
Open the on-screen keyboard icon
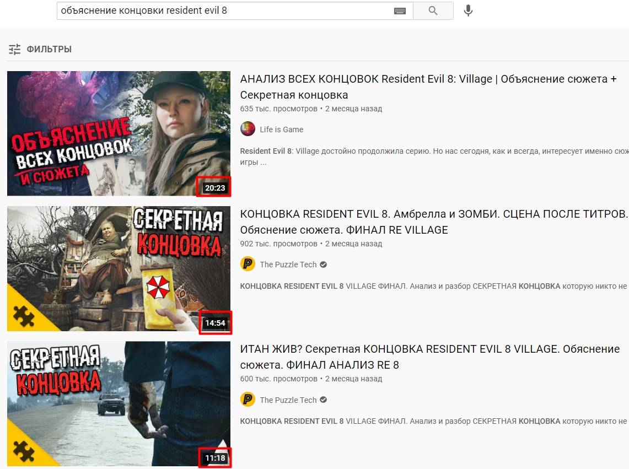tap(400, 11)
